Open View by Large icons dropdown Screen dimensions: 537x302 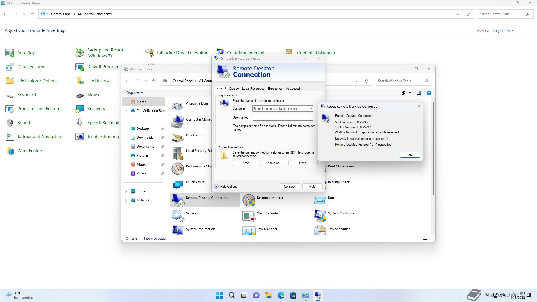point(503,31)
